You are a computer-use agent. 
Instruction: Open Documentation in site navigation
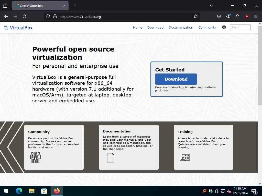(181, 28)
